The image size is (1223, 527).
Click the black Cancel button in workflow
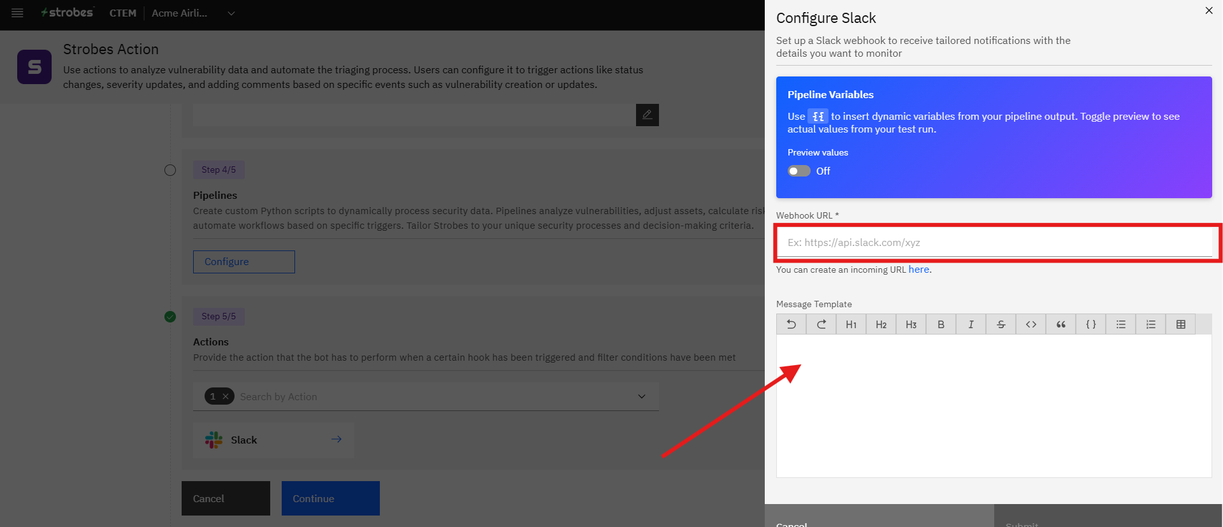click(226, 498)
